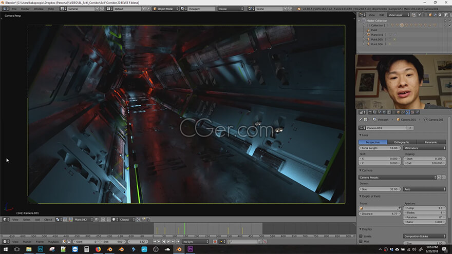The image size is (452, 254).
Task: Open the Object Mode dropdown
Action: pyautogui.click(x=165, y=9)
